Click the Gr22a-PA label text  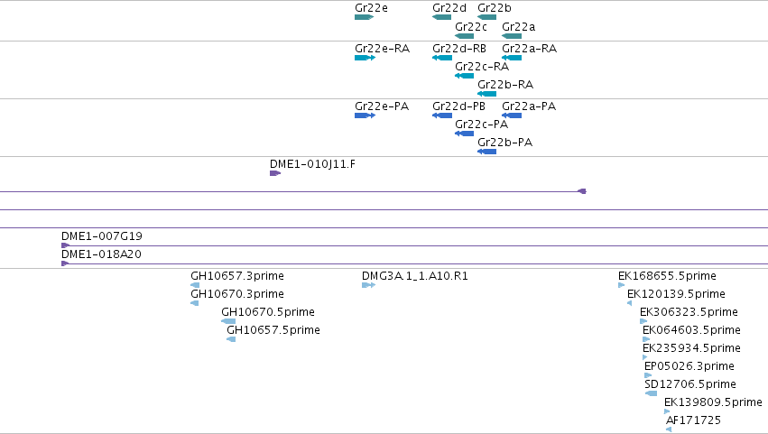529,106
